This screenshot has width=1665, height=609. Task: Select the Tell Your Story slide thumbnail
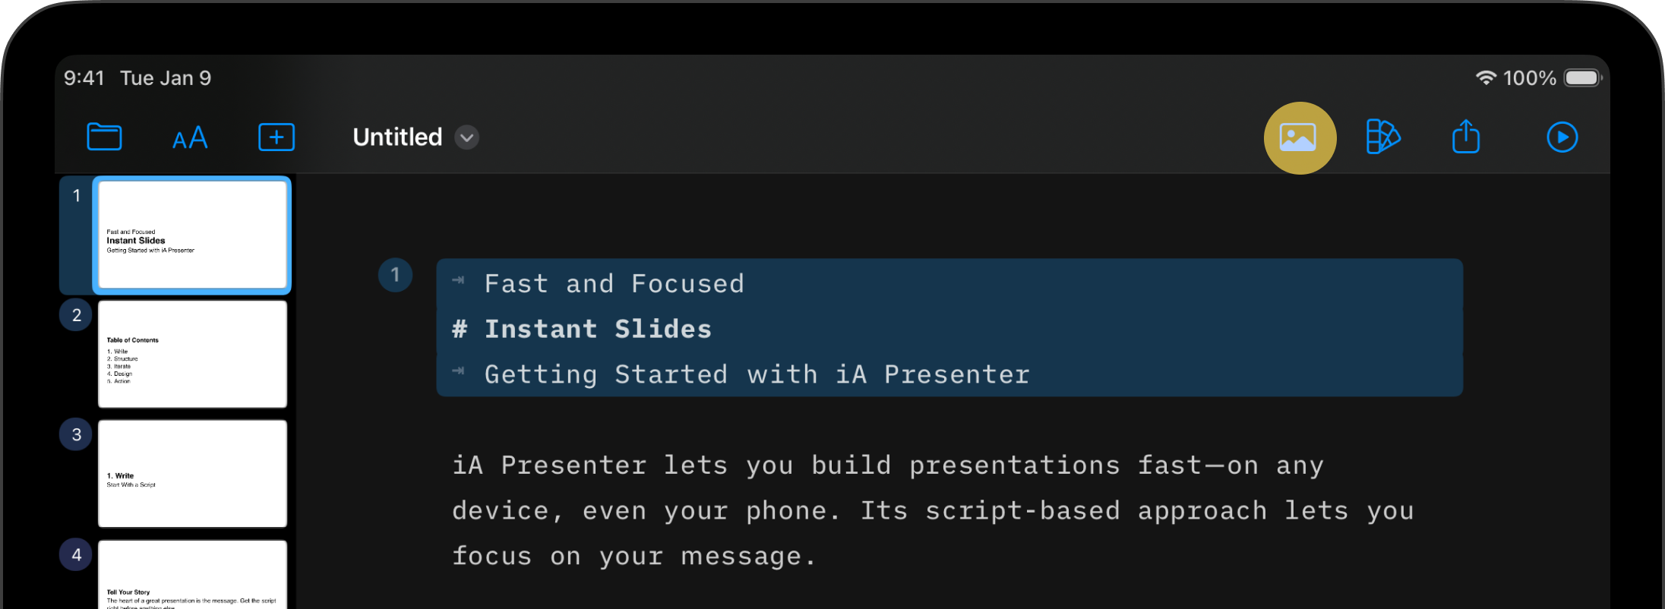click(x=192, y=575)
